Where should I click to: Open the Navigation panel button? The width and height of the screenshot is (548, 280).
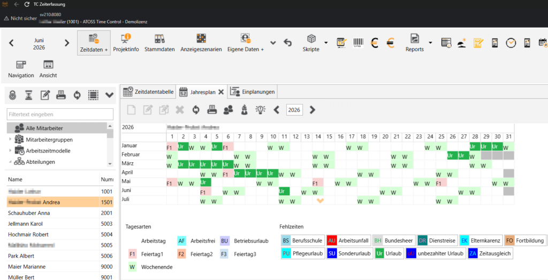point(21,69)
